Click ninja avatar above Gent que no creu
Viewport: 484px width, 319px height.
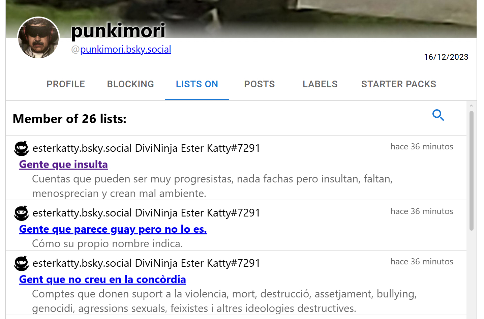[x=22, y=263]
